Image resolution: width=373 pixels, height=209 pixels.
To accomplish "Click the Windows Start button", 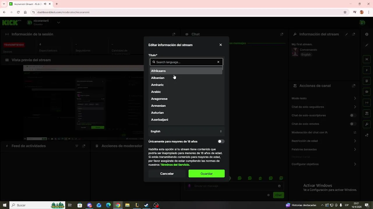I will [x=5, y=205].
